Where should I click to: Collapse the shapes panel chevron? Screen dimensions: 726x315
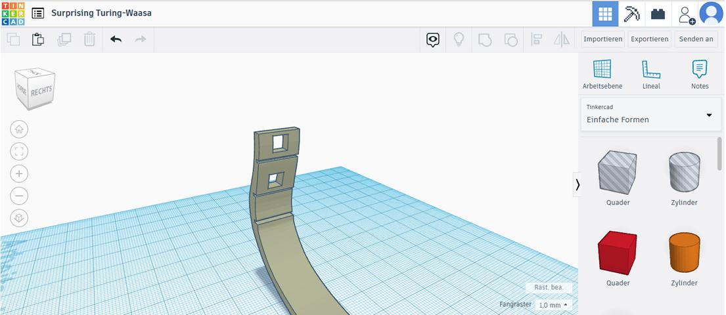click(578, 185)
